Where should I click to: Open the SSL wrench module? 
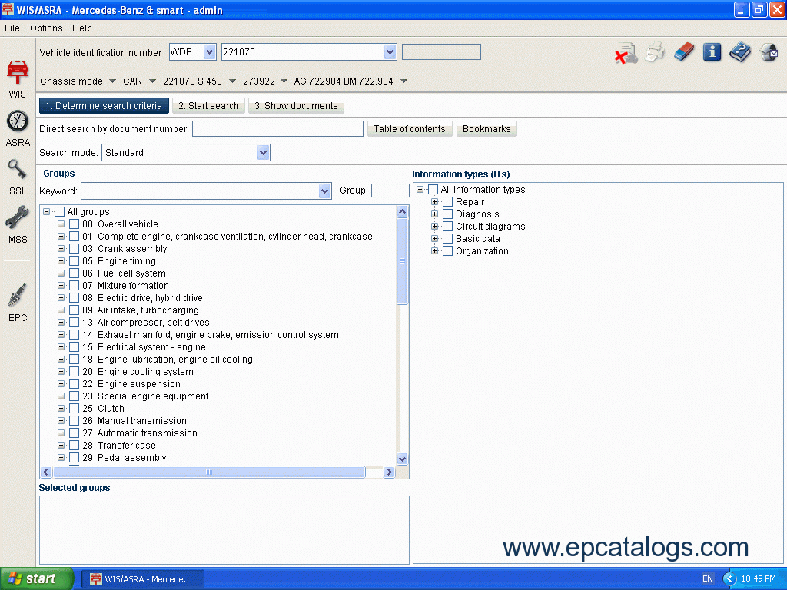[18, 175]
